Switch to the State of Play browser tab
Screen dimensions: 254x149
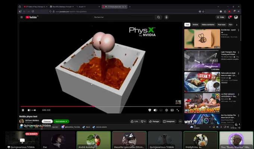coord(35,7)
